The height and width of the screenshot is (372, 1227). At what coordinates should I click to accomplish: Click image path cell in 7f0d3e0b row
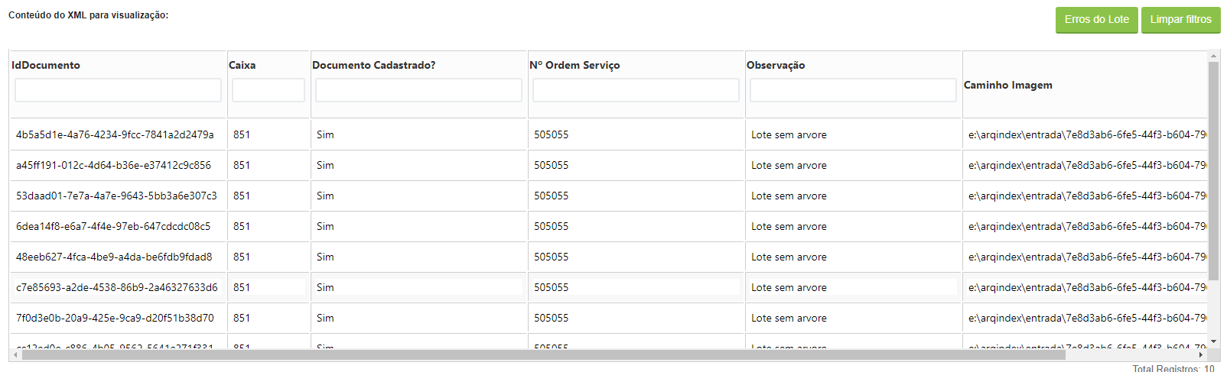(1085, 318)
